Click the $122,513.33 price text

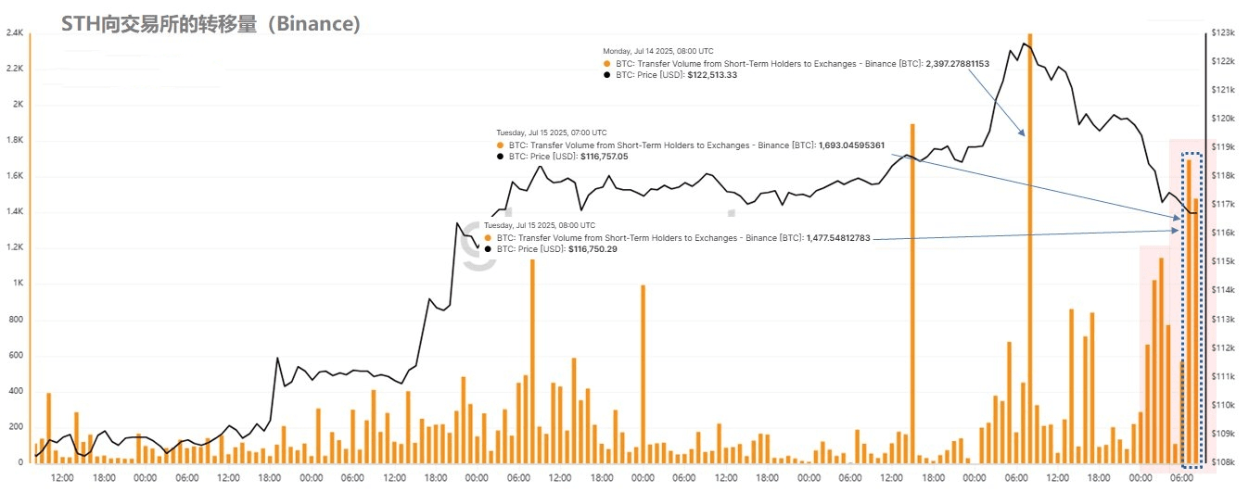point(713,75)
